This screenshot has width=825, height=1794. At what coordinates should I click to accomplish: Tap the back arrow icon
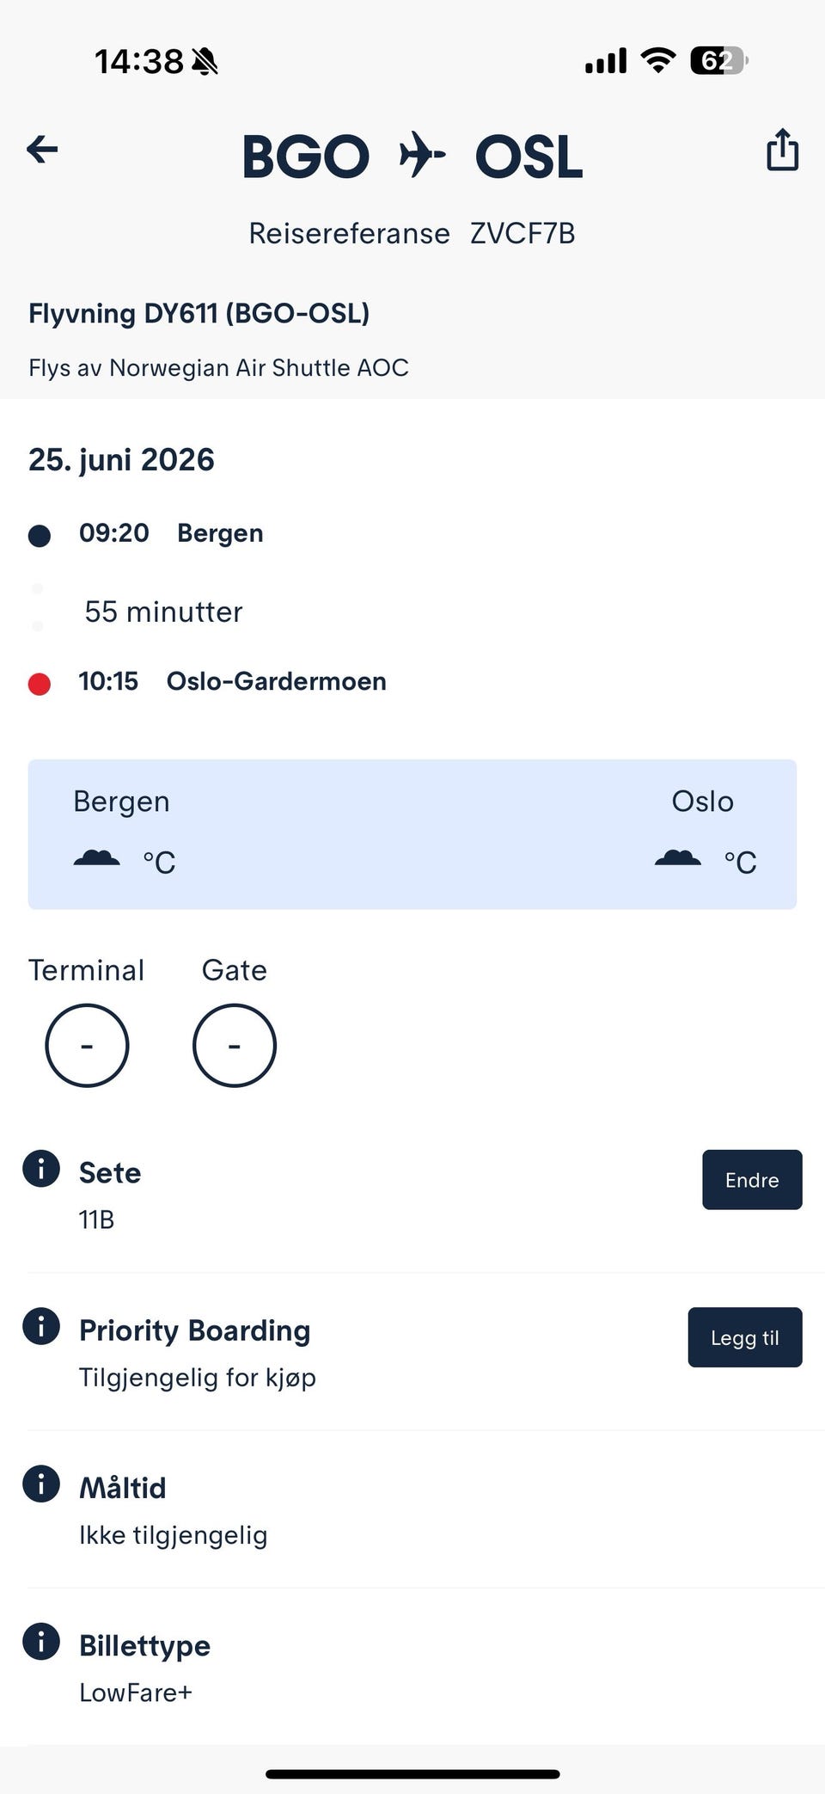coord(42,150)
